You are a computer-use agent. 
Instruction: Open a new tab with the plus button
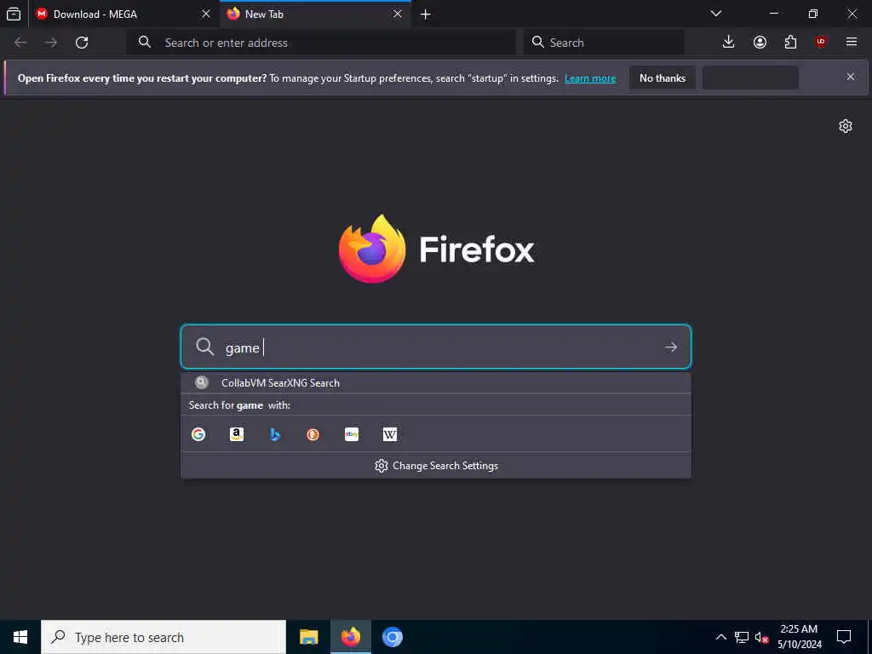click(426, 14)
